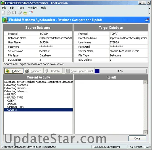Click the Result panel scrollbar track
The height and width of the screenshot is (150, 152).
tap(145, 107)
